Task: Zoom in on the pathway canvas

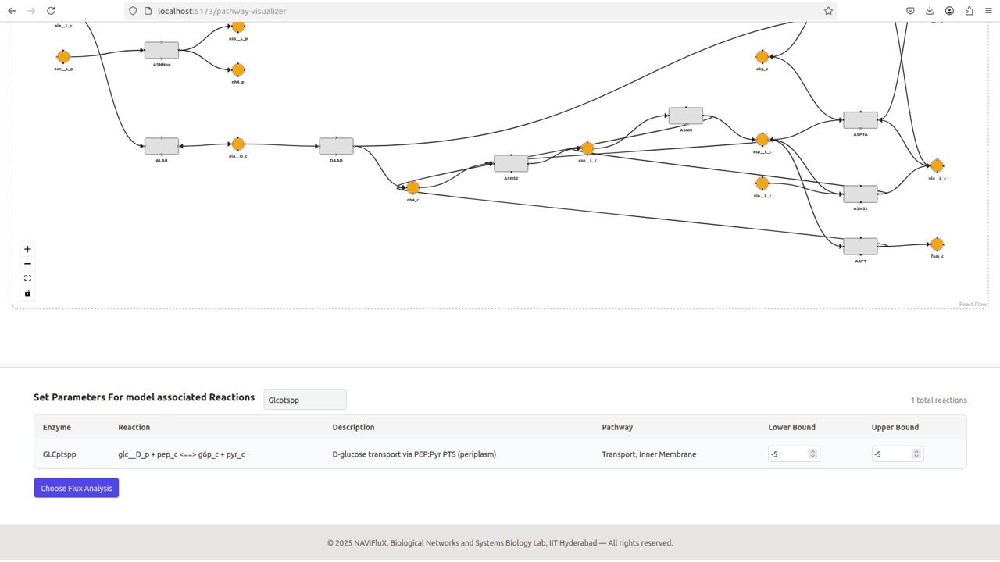Action: pyautogui.click(x=27, y=249)
